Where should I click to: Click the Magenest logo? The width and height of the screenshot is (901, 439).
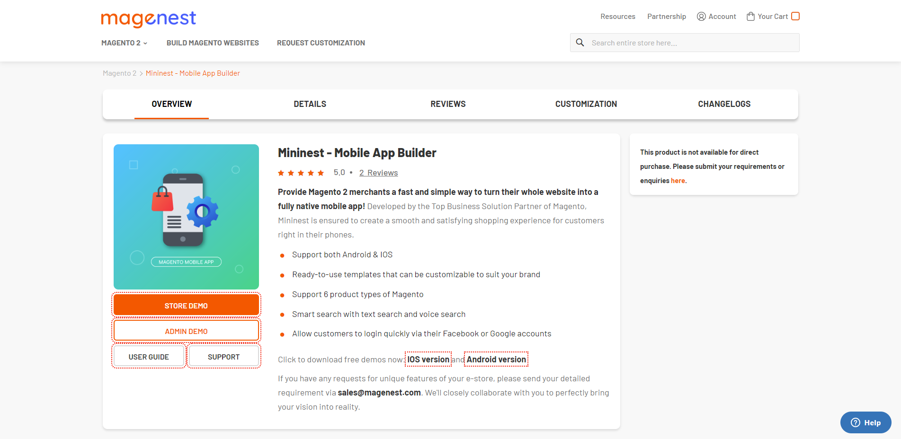click(x=148, y=19)
